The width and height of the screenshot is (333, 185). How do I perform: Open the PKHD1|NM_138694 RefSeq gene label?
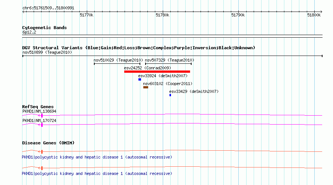[x=39, y=111]
